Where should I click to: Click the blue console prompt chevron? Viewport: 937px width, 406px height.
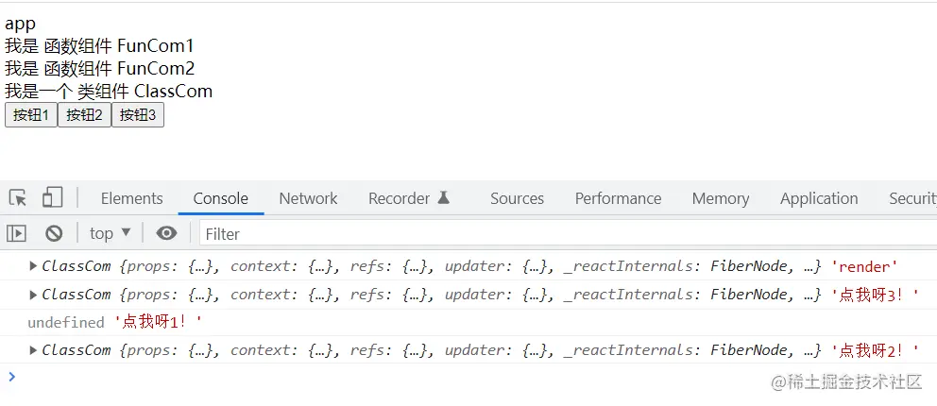(x=11, y=377)
